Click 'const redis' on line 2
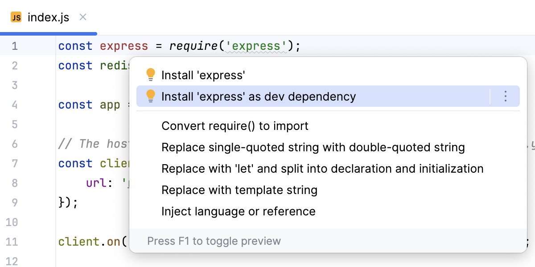 click(x=94, y=65)
